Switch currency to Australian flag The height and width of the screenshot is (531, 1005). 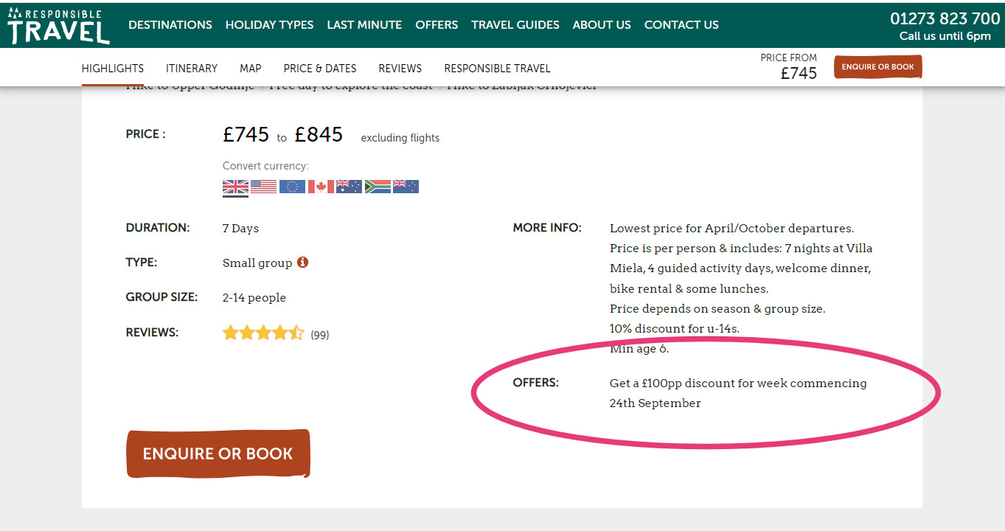click(349, 187)
